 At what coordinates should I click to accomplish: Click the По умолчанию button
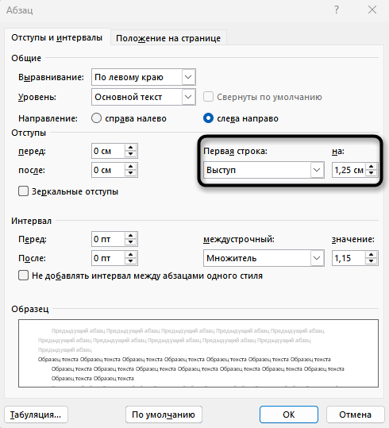164,415
